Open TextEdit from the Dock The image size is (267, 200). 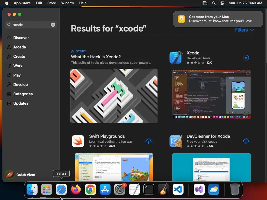click(134, 189)
